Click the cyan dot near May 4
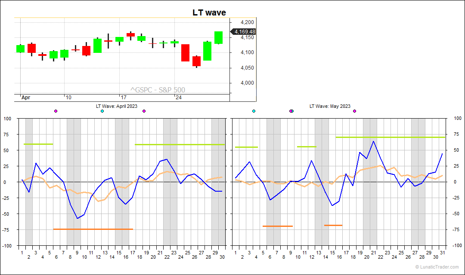Image resolution: width=465 pixels, height=275 pixels. (x=254, y=111)
